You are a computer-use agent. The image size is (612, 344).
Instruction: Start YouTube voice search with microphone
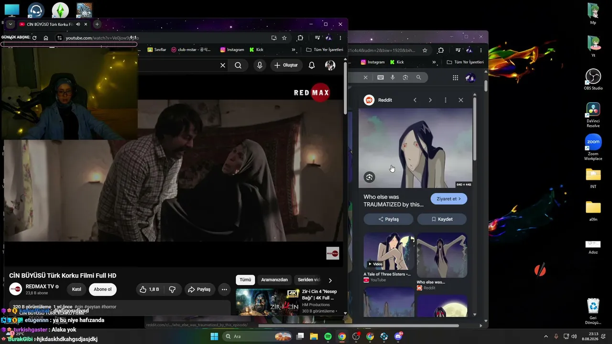point(260,65)
